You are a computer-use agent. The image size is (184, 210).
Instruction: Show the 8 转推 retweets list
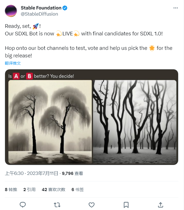(x=11, y=189)
